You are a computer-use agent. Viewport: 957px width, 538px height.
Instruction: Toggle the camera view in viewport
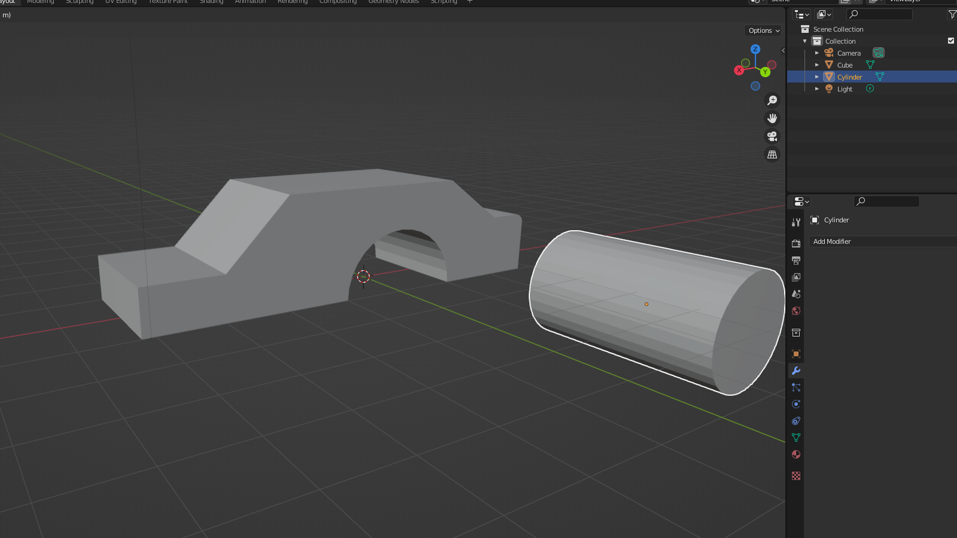(x=772, y=136)
